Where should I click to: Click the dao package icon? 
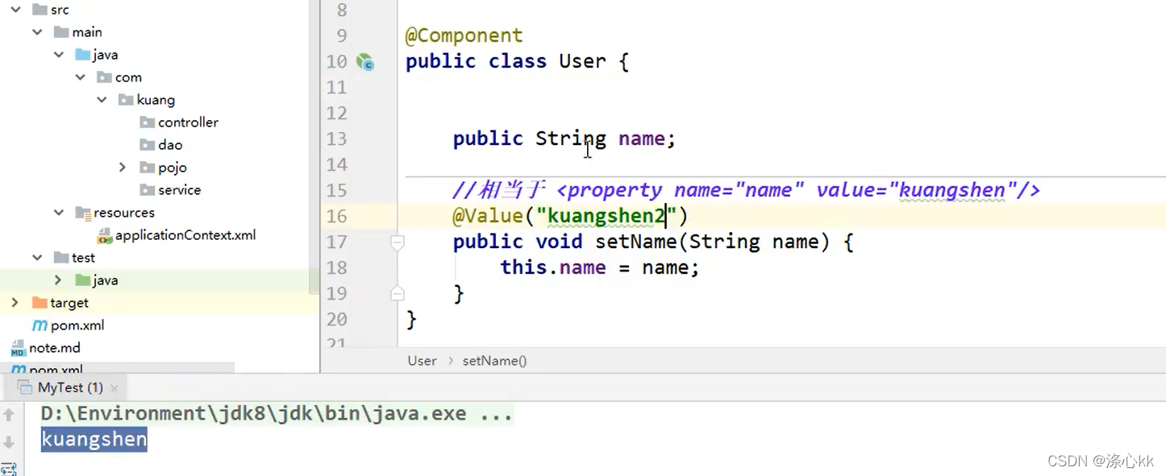click(147, 145)
